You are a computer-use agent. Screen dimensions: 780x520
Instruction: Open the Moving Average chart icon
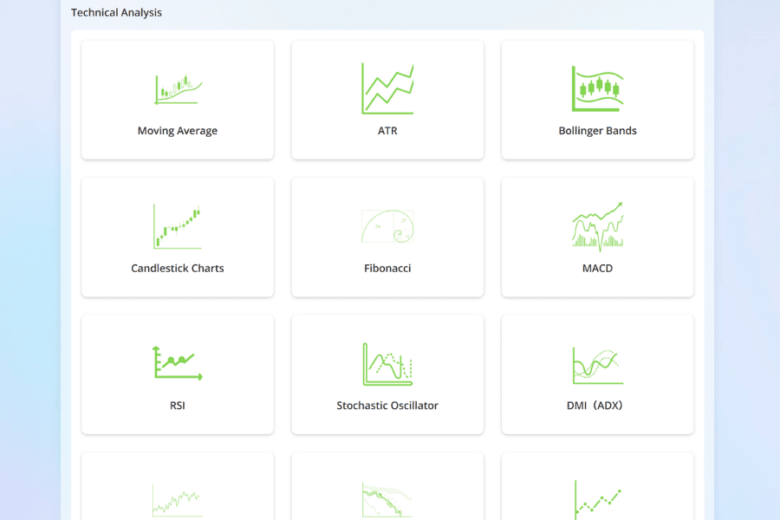coord(178,89)
